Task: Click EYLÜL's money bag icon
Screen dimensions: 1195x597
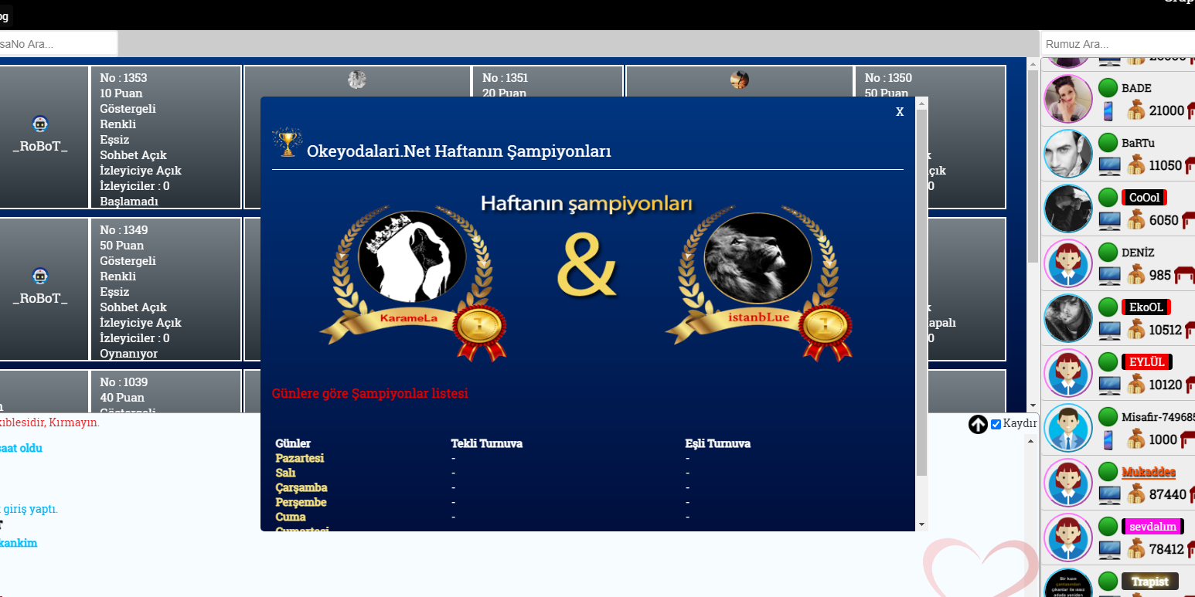Action: coord(1135,385)
